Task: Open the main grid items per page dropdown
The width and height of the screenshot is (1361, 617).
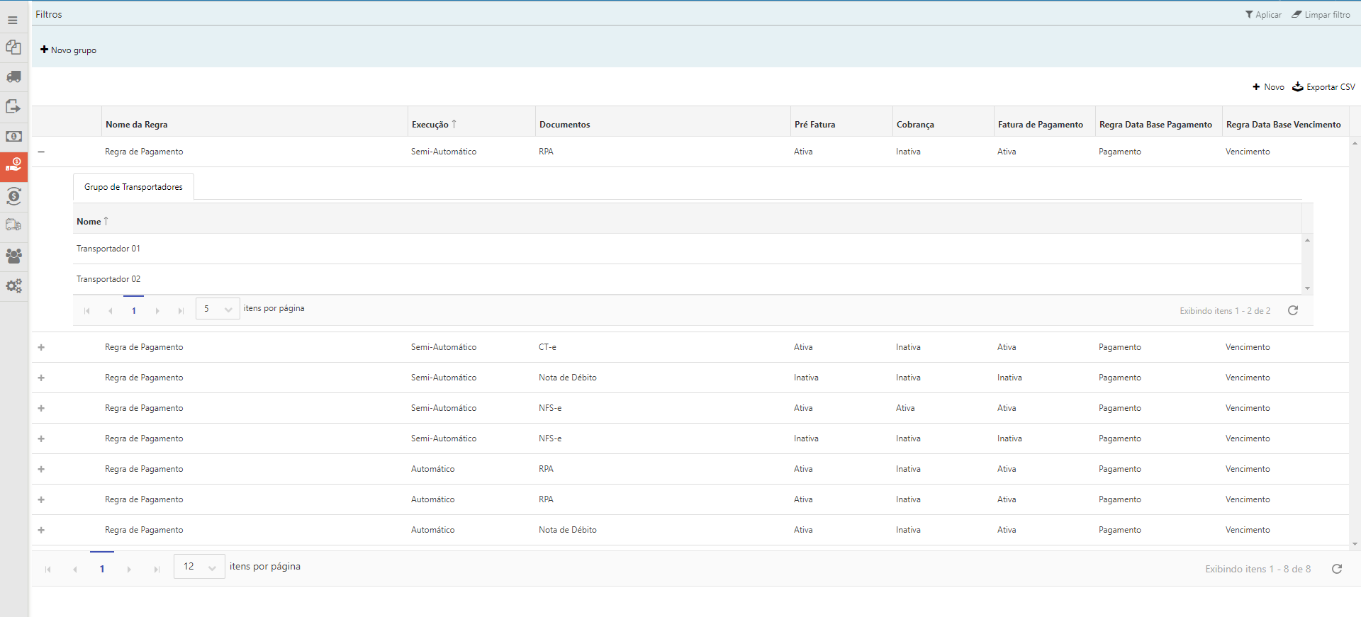Action: coord(199,567)
